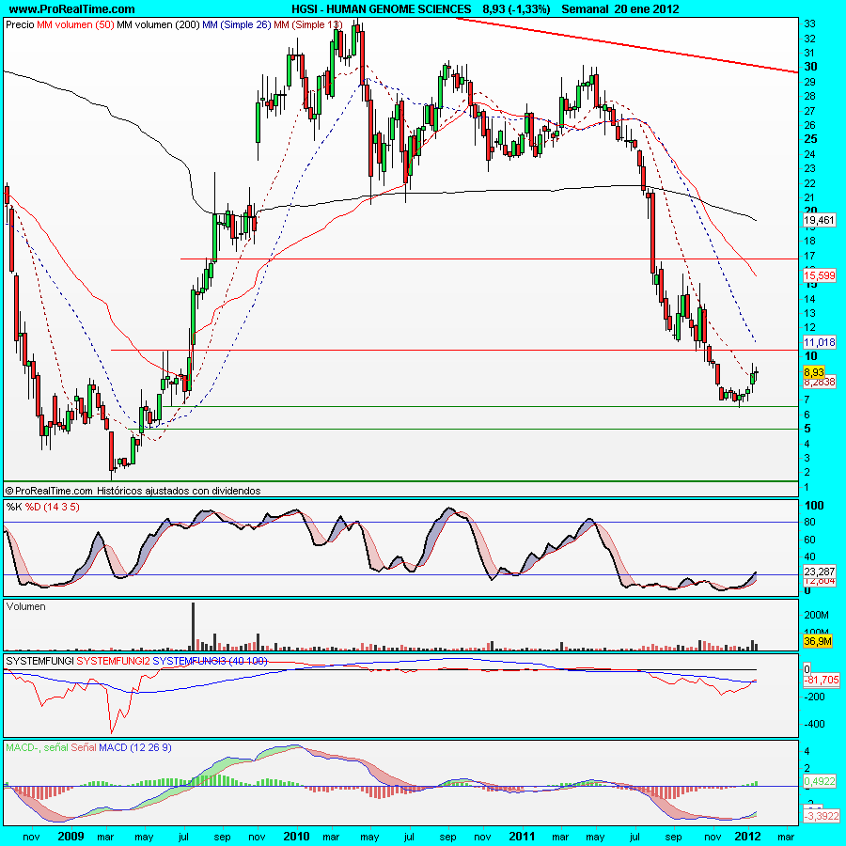Image resolution: width=846 pixels, height=846 pixels.
Task: Click the 2009 year on time axis
Action: click(70, 837)
